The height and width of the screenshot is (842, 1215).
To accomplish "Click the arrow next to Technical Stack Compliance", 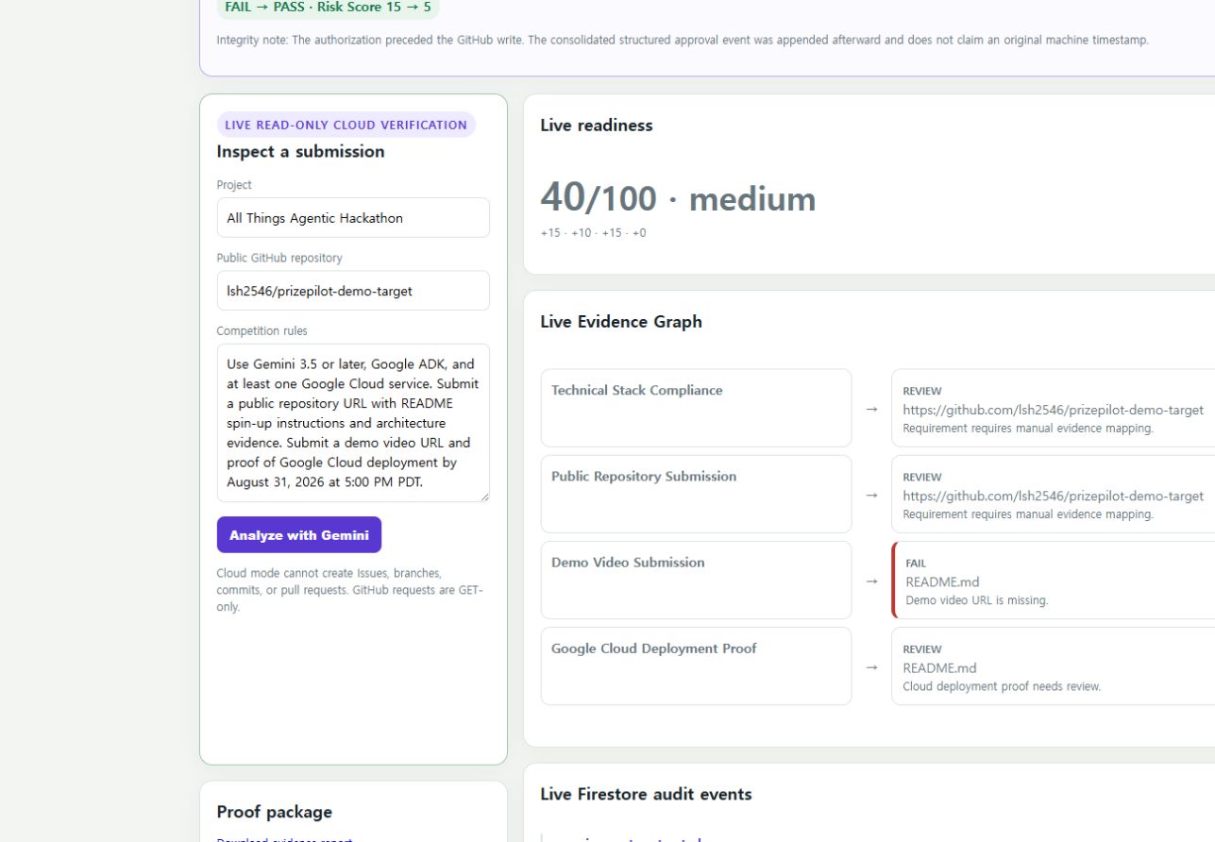I will 871,409.
